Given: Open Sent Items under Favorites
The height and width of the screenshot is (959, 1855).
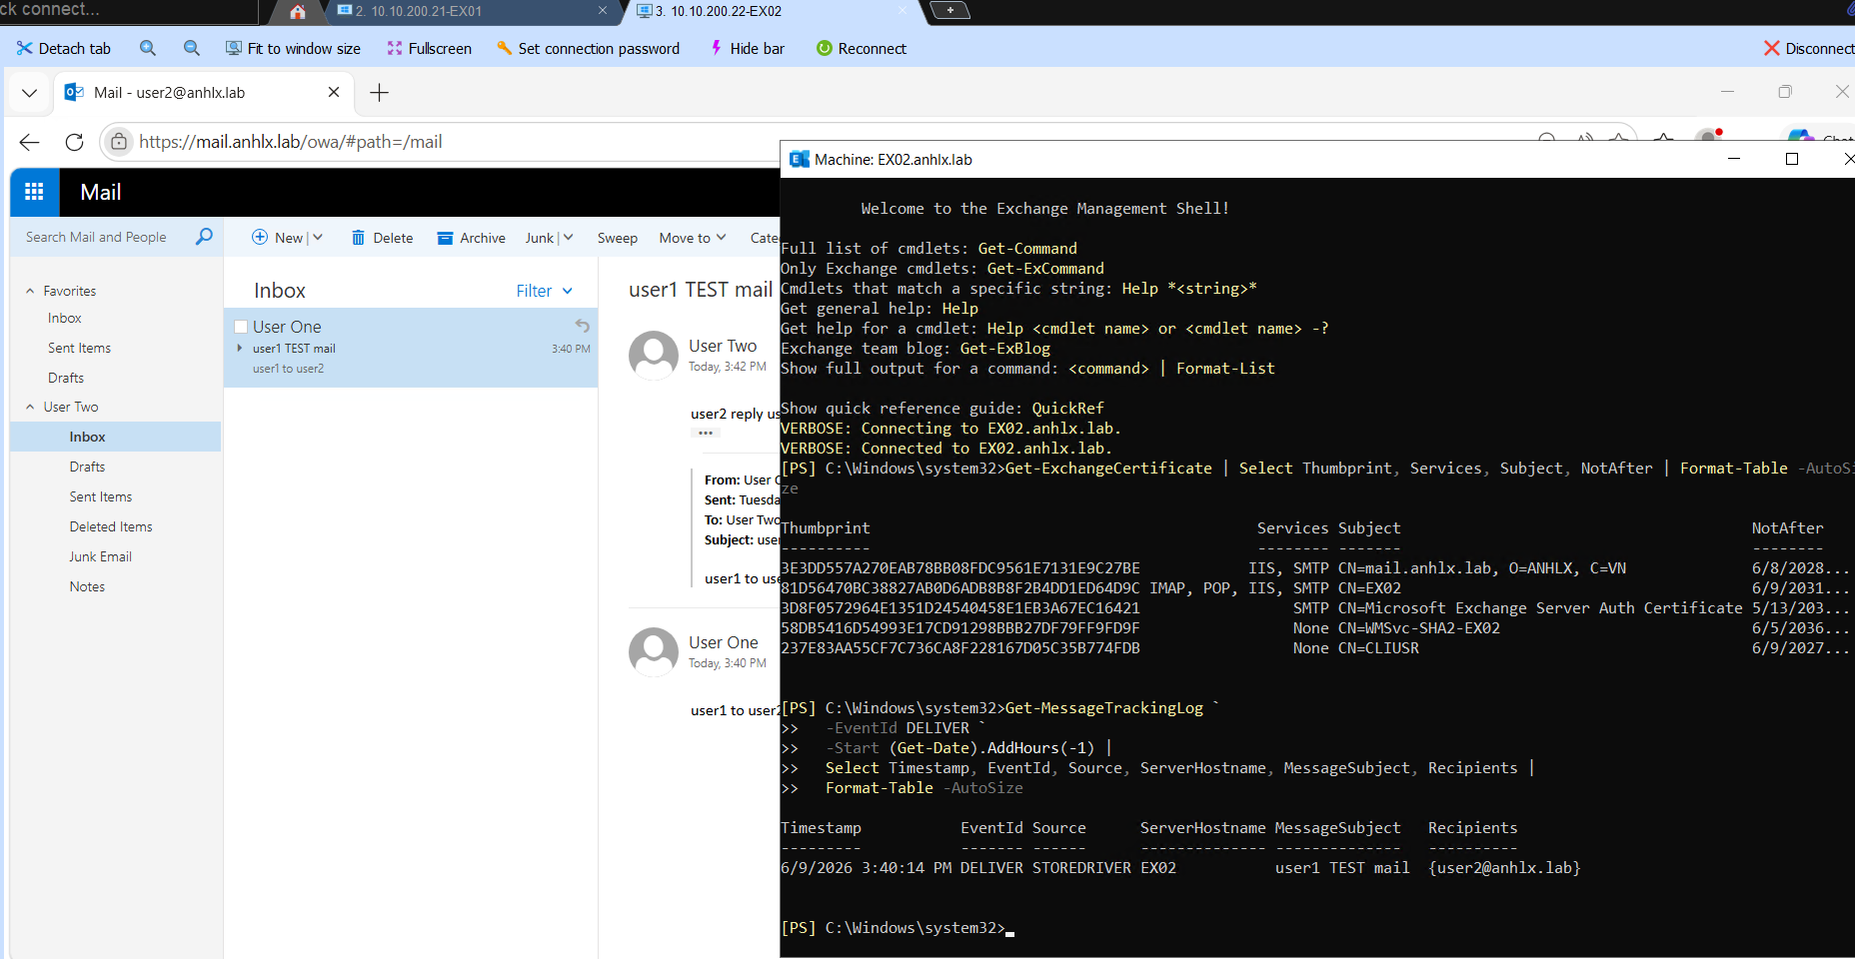Looking at the screenshot, I should [79, 348].
